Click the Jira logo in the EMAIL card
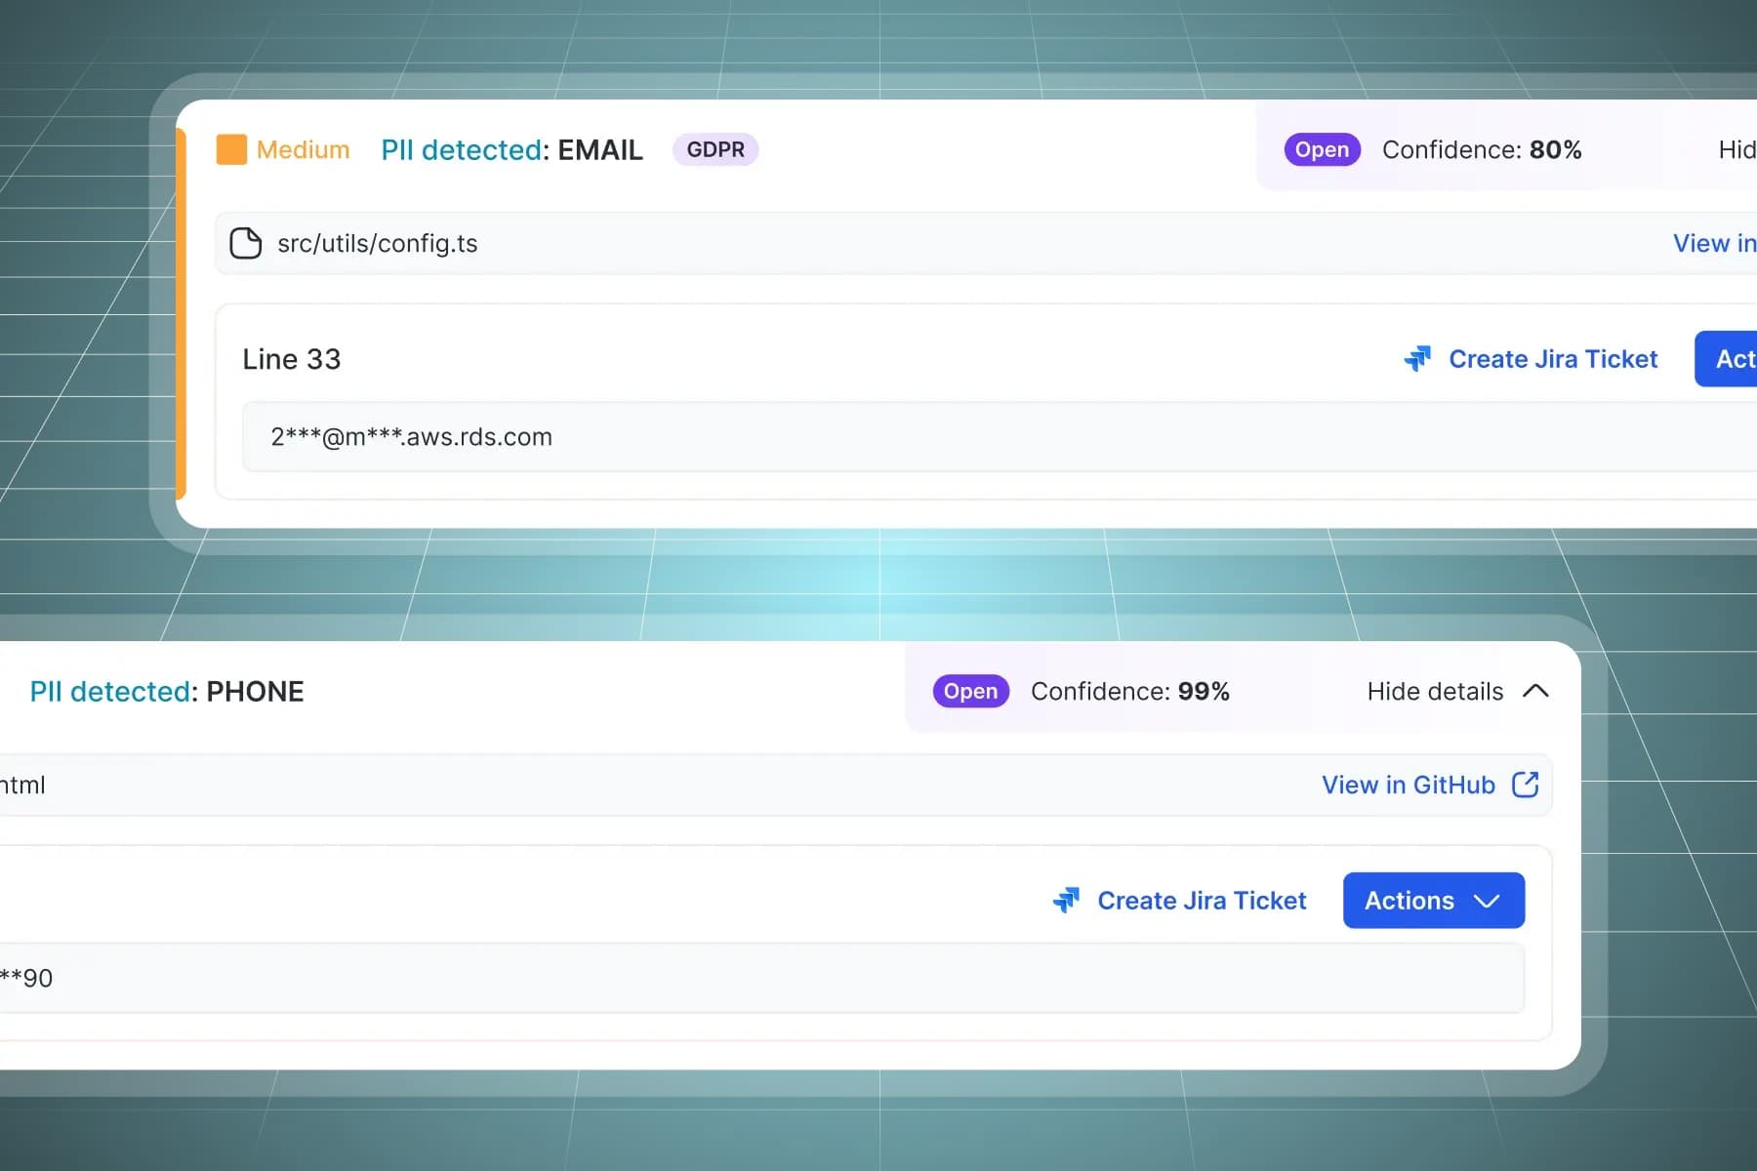 click(x=1417, y=359)
